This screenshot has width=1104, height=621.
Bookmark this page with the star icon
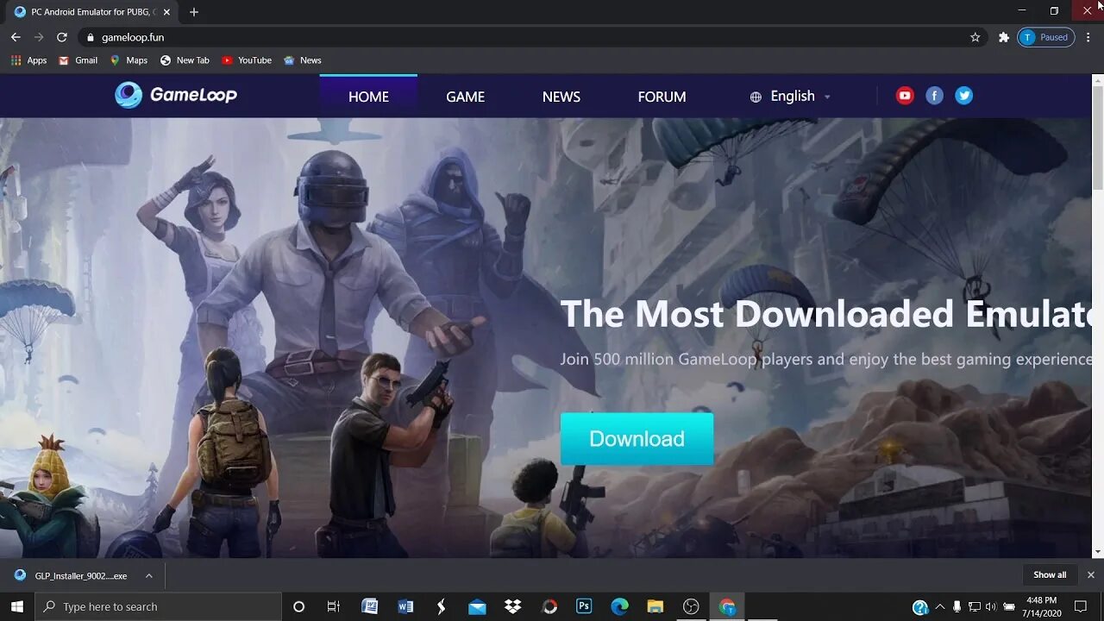[x=975, y=37]
